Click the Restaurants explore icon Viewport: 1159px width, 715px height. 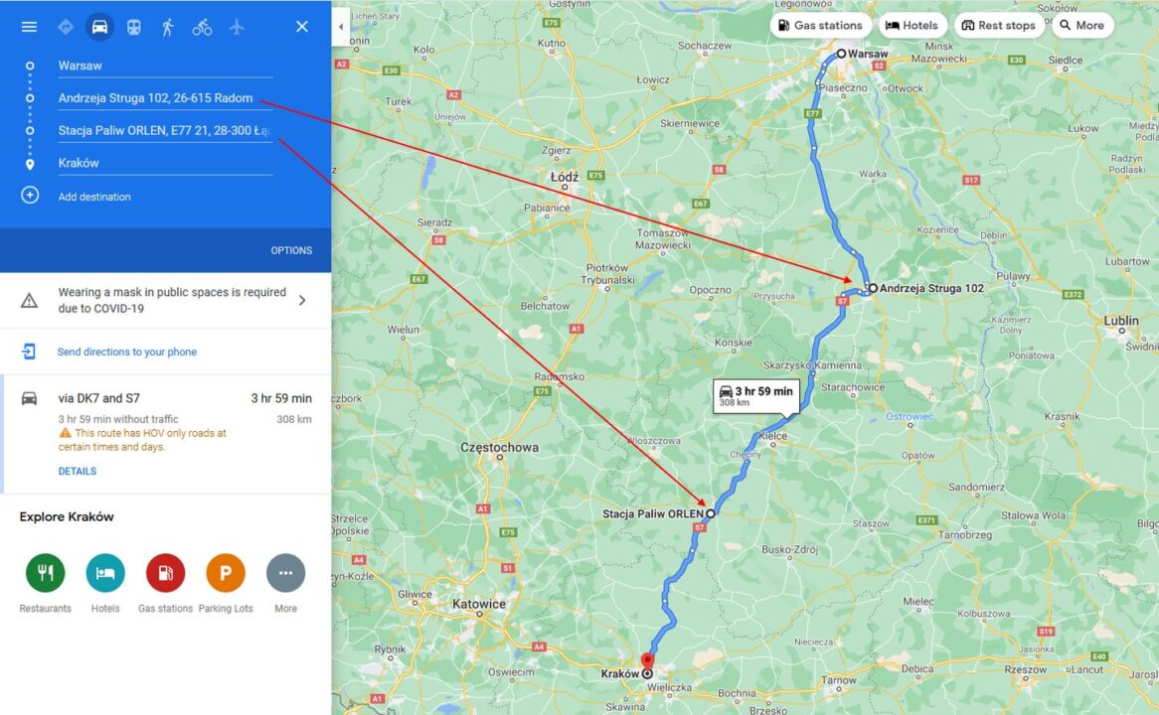(45, 573)
